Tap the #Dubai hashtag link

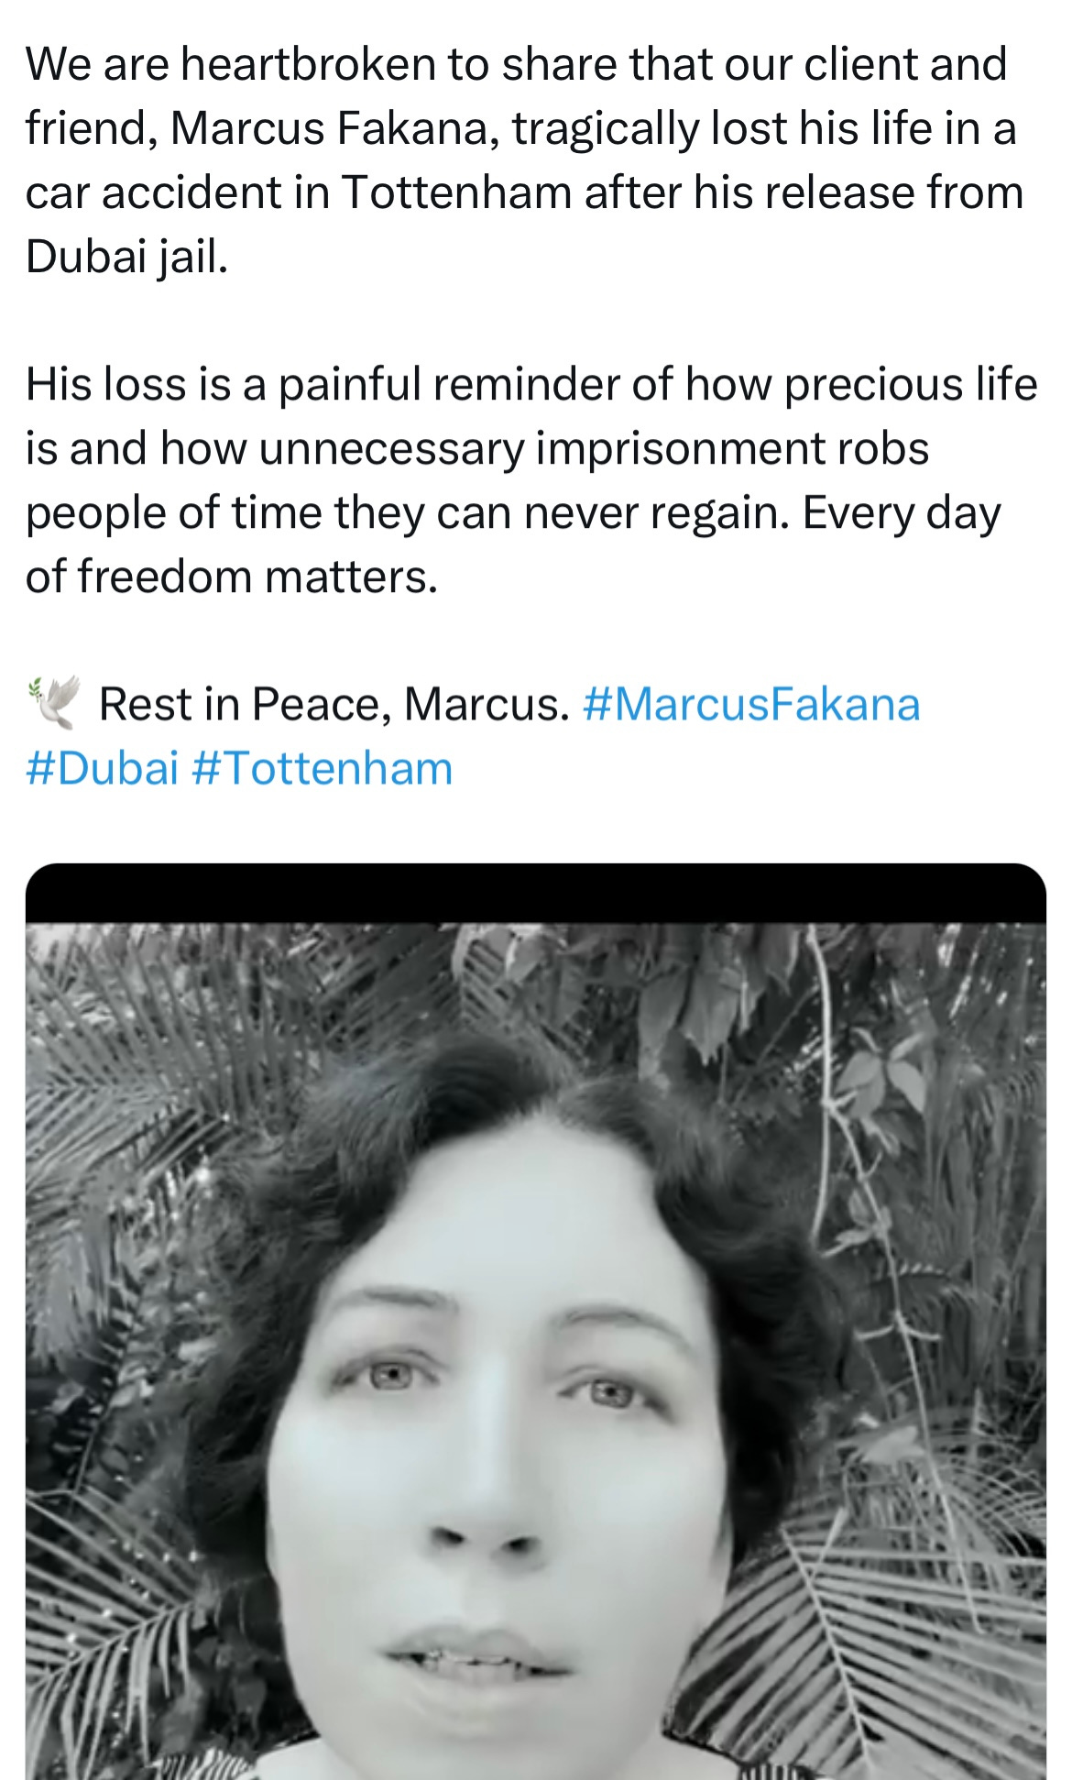tap(102, 768)
